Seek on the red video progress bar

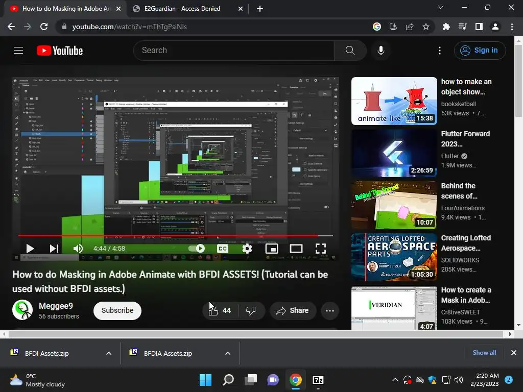176,235
